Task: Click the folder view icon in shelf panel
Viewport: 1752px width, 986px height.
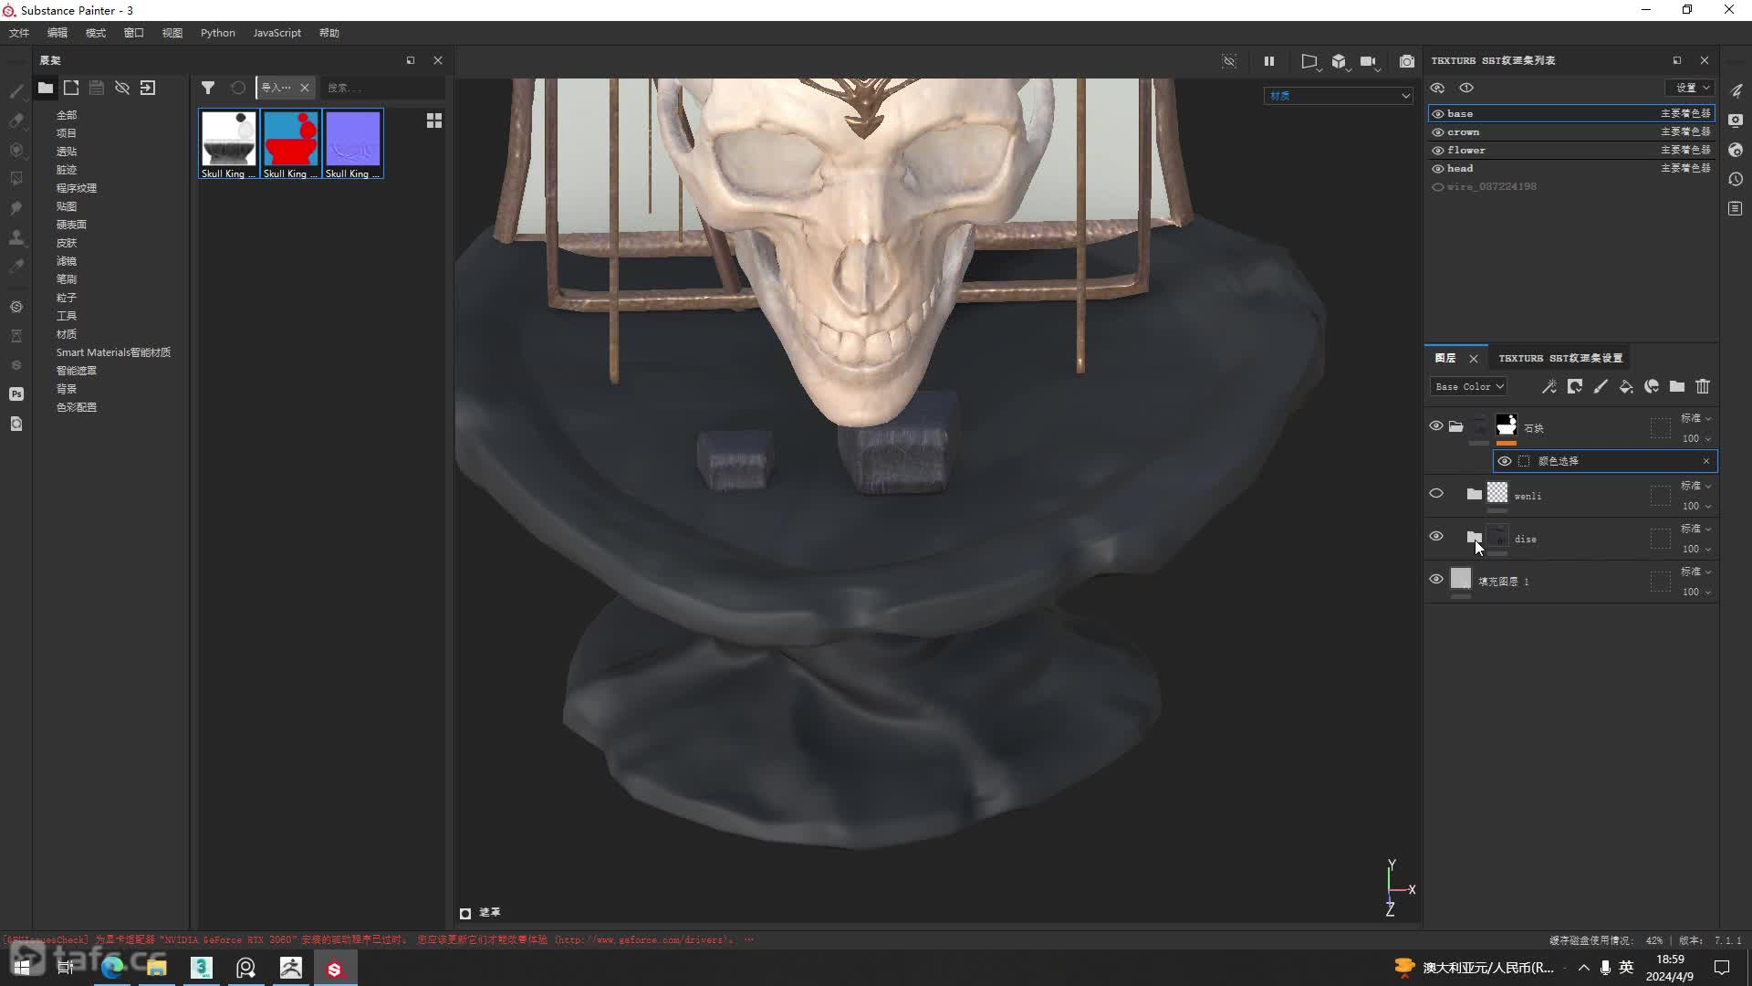Action: point(46,88)
